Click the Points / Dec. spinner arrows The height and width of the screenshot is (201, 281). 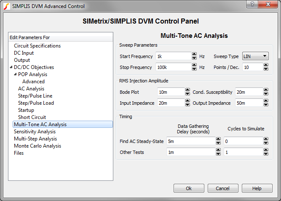(x=266, y=67)
